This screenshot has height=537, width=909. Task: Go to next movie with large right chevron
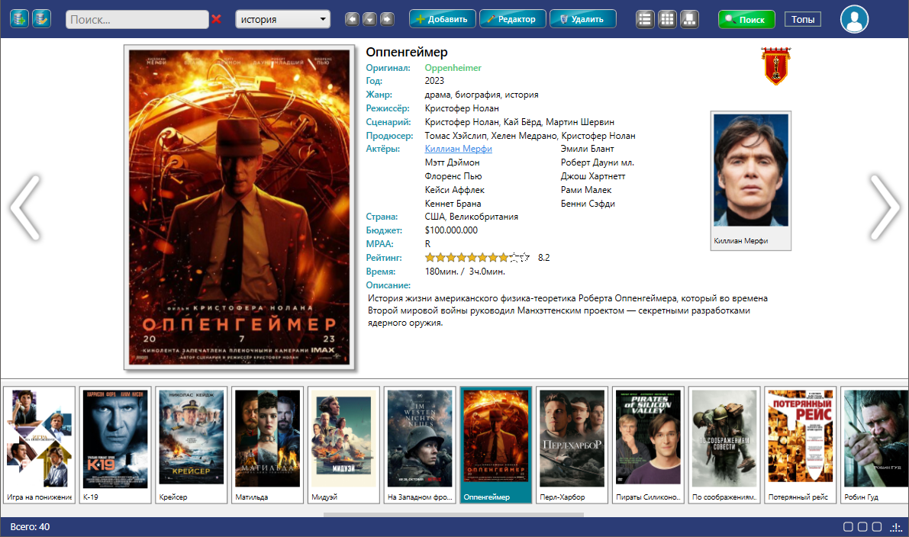[x=885, y=207]
